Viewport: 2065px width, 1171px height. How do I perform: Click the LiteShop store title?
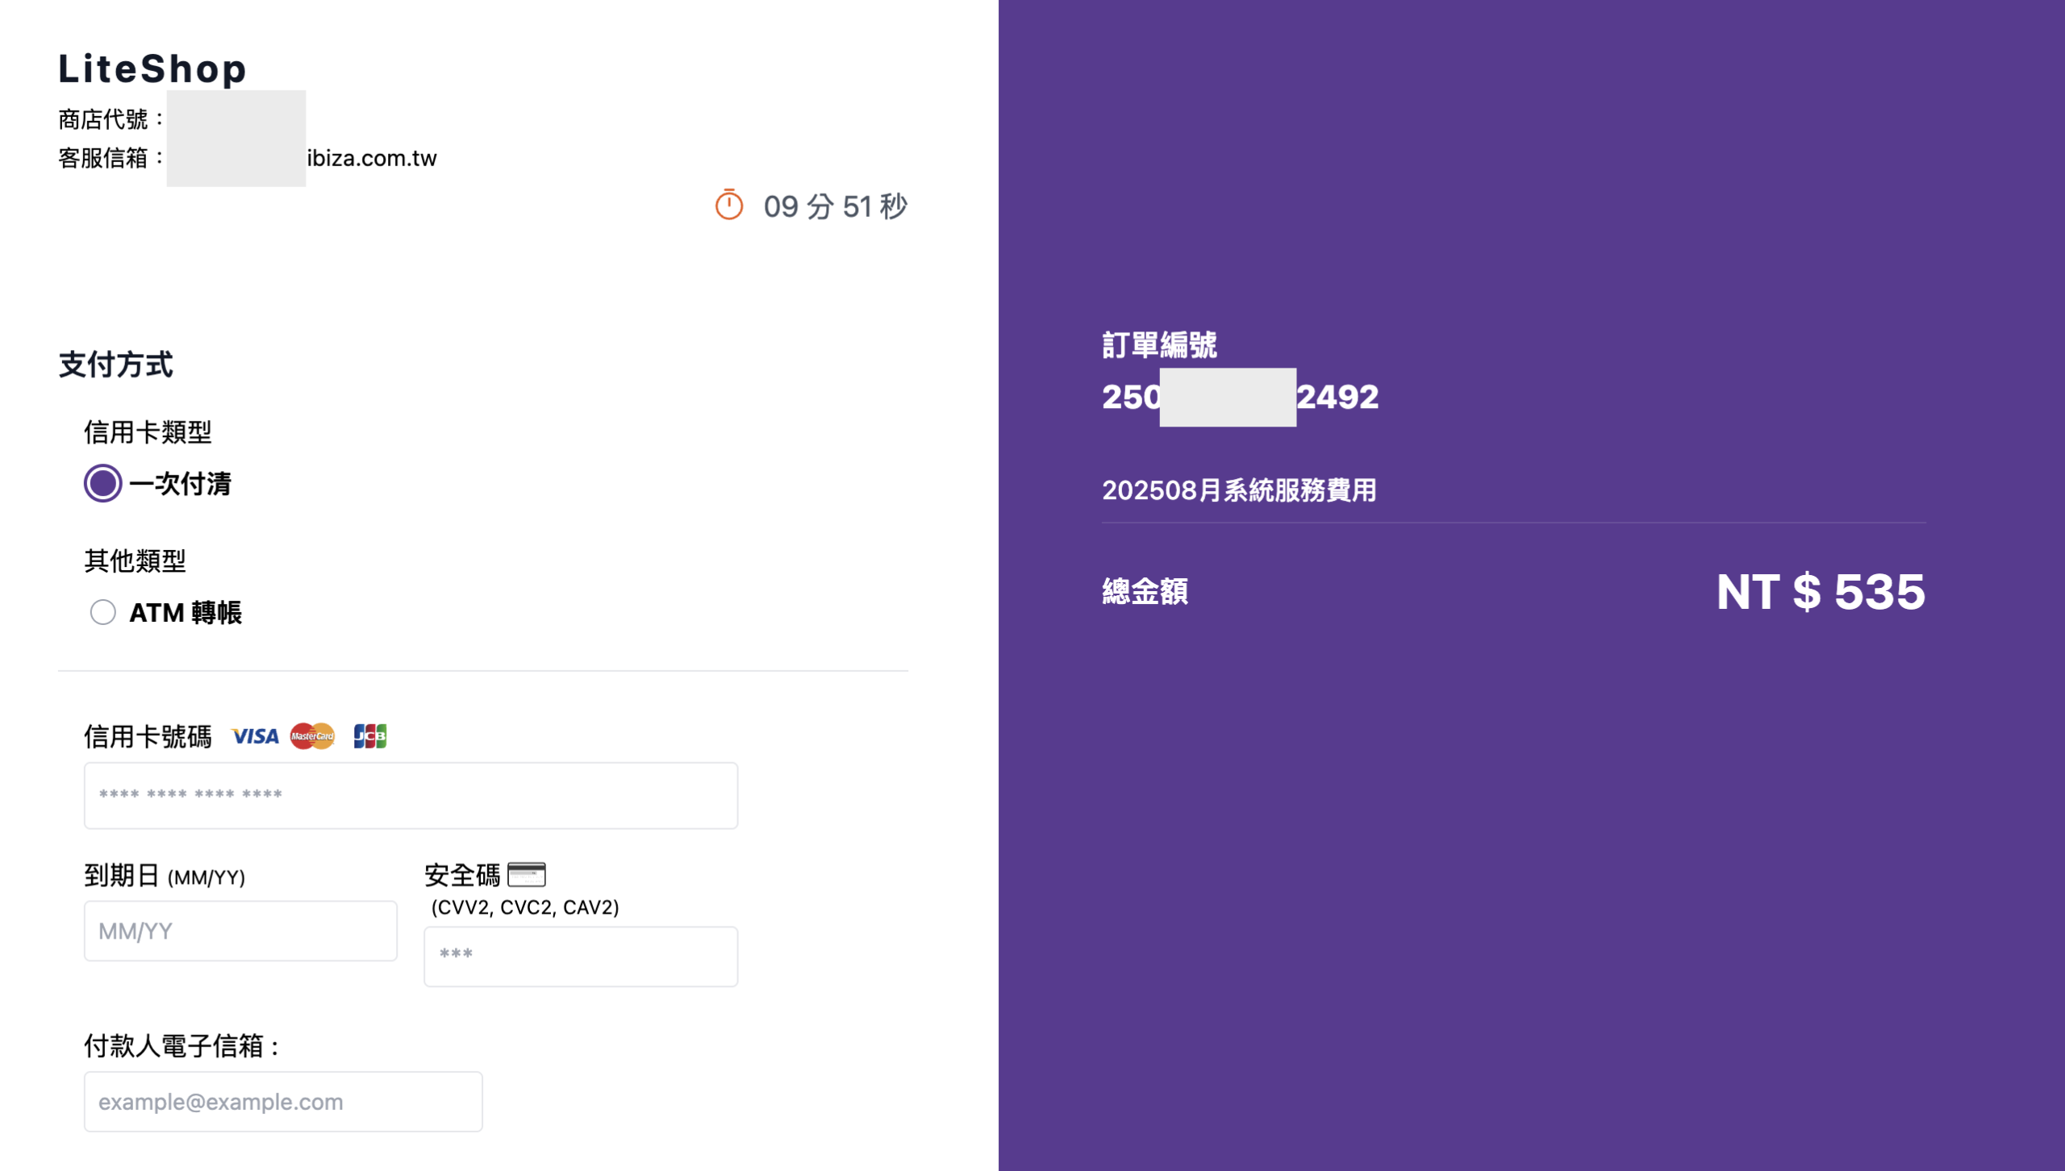pyautogui.click(x=152, y=69)
